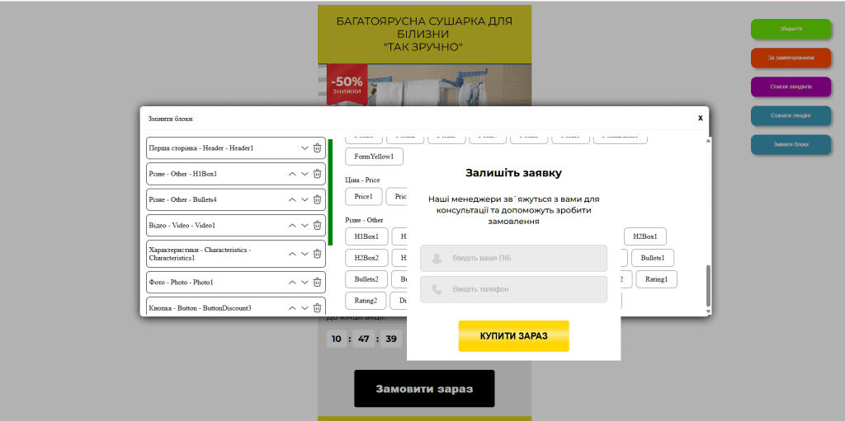Select the Перша сторінка - Header - Header1 row
This screenshot has width=845, height=421.
[x=236, y=148]
